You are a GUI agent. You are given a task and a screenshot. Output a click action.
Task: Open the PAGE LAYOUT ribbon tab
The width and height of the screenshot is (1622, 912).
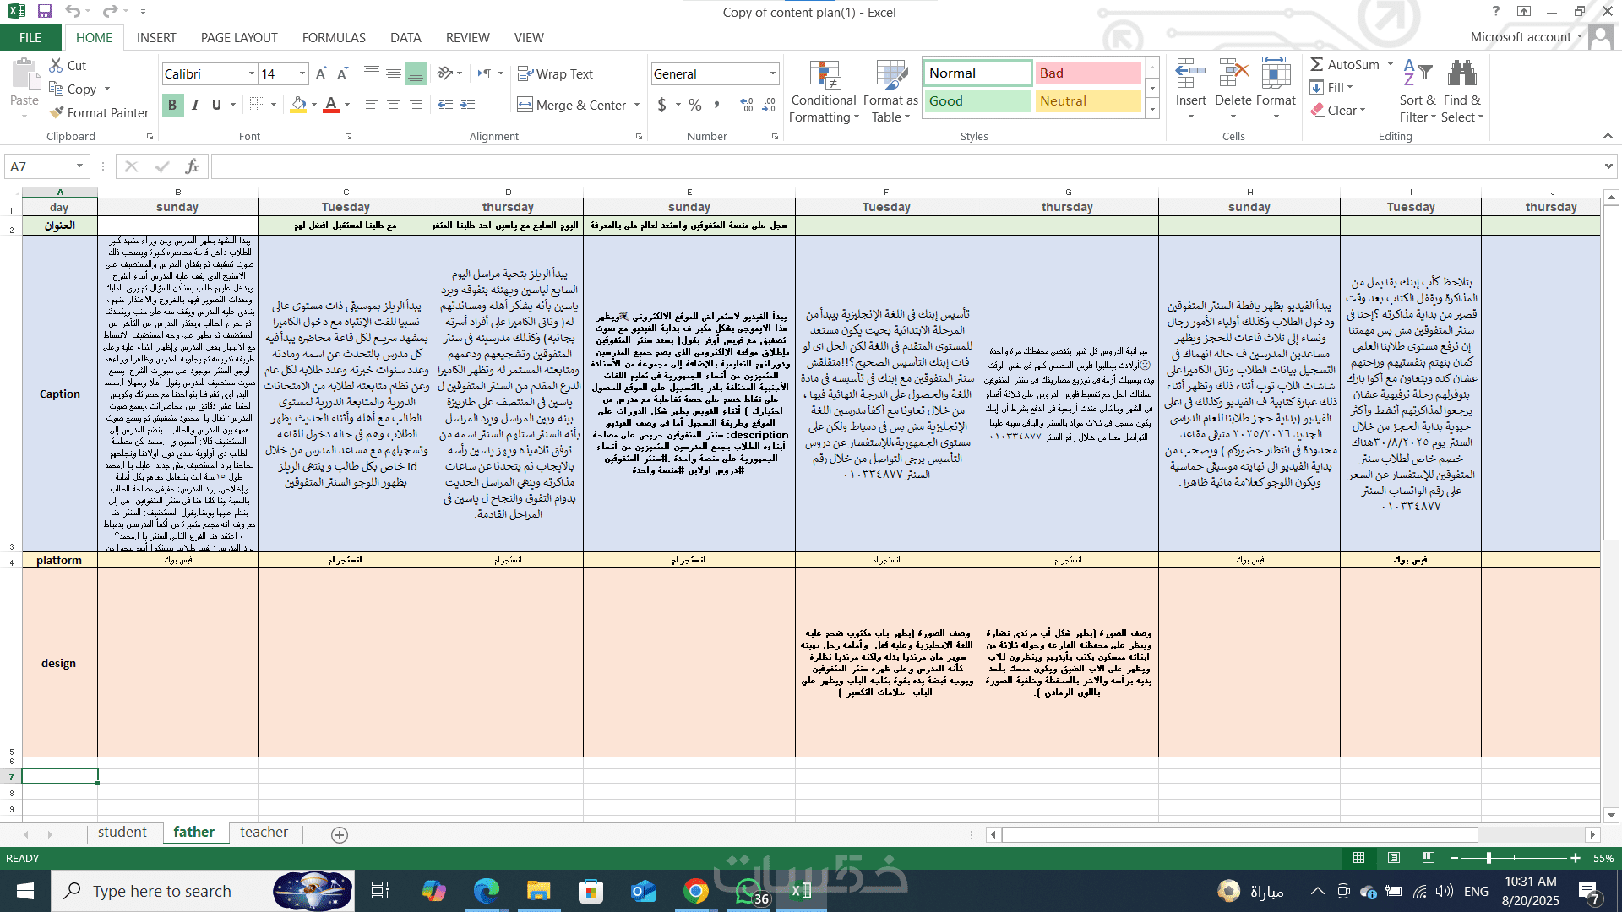coord(239,37)
